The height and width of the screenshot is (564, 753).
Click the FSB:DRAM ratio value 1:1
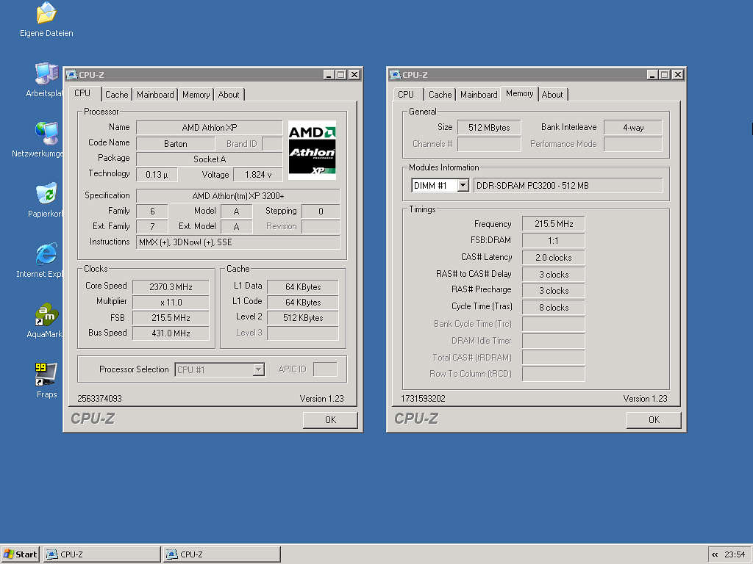554,240
